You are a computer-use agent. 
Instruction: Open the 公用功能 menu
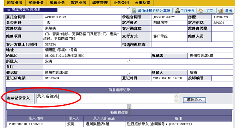(142, 3)
